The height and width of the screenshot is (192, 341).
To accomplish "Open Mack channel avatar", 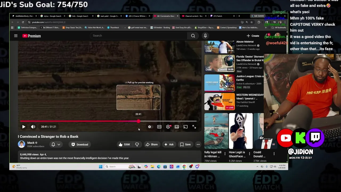I will coord(22,144).
